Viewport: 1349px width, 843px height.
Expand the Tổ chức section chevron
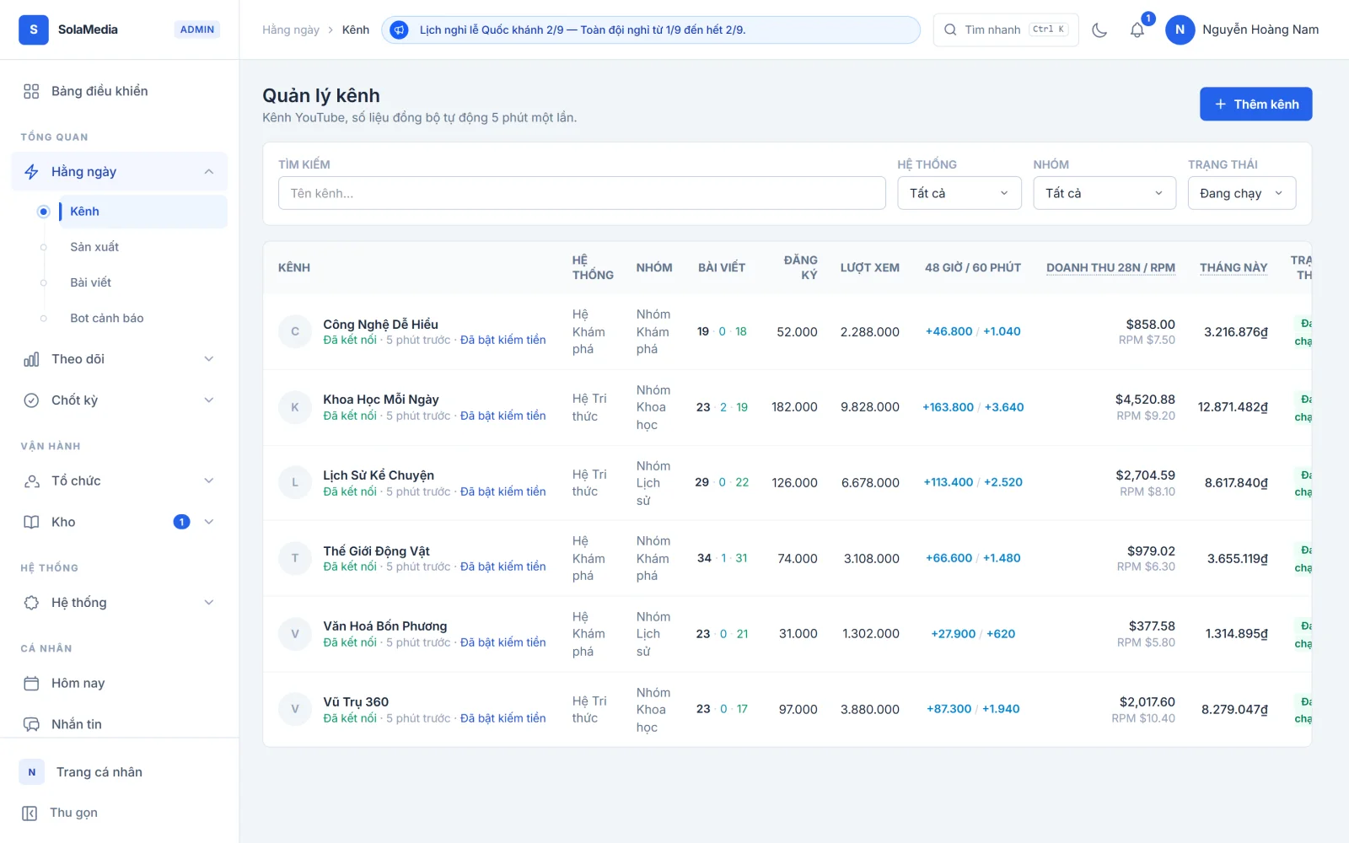209,481
